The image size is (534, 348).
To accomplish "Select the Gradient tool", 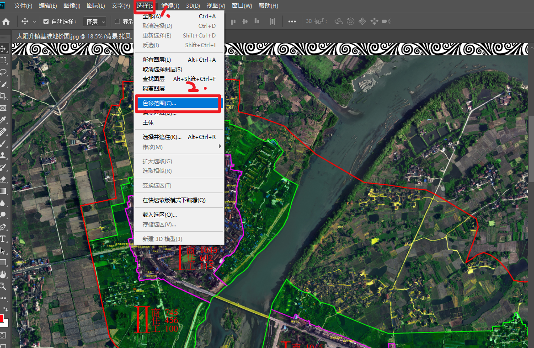I will (3, 191).
